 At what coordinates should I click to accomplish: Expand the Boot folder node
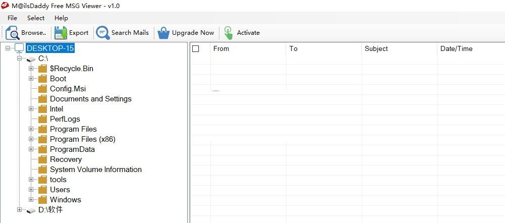tap(31, 79)
